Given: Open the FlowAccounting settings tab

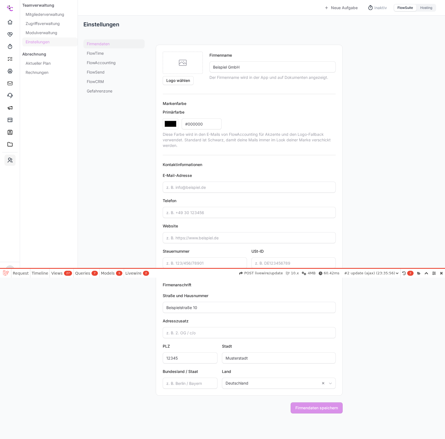Looking at the screenshot, I should pyautogui.click(x=101, y=63).
